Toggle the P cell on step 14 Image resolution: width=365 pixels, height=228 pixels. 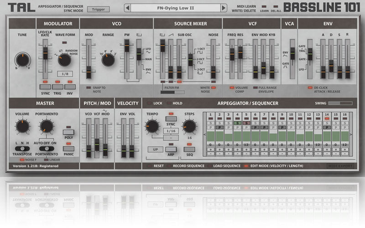pos(327,128)
